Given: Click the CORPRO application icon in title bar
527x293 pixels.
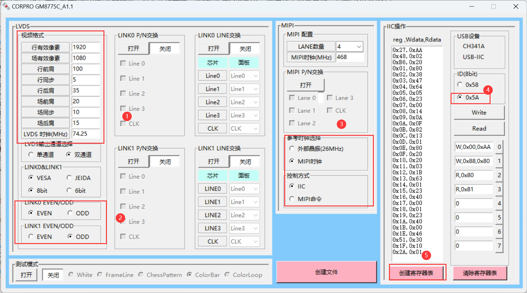Looking at the screenshot, I should tap(7, 6).
